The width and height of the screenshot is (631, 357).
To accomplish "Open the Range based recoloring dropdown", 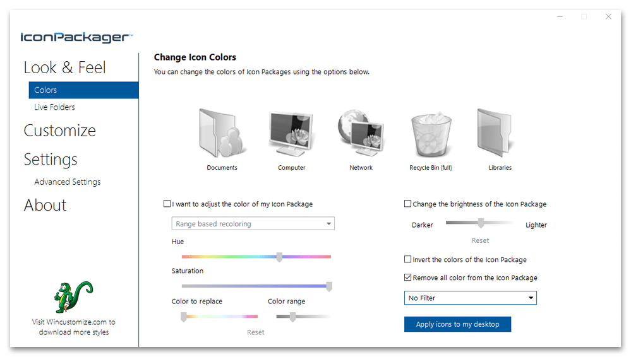I will [x=253, y=224].
